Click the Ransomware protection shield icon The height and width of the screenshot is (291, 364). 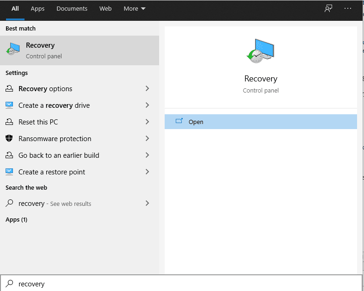9,138
